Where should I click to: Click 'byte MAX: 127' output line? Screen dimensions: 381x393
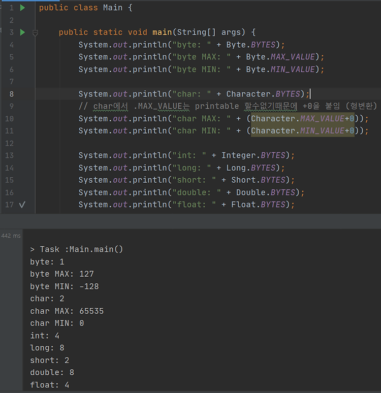[x=62, y=274]
